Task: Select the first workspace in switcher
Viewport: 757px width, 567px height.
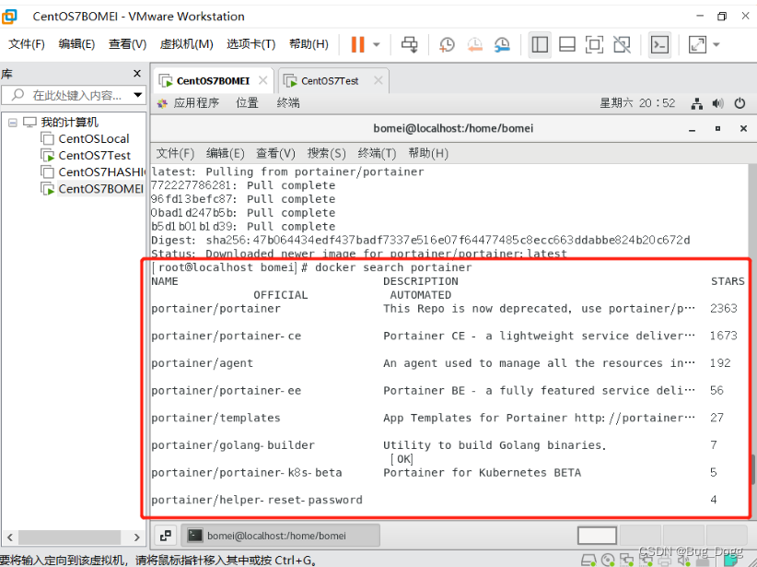Action: pyautogui.click(x=597, y=536)
